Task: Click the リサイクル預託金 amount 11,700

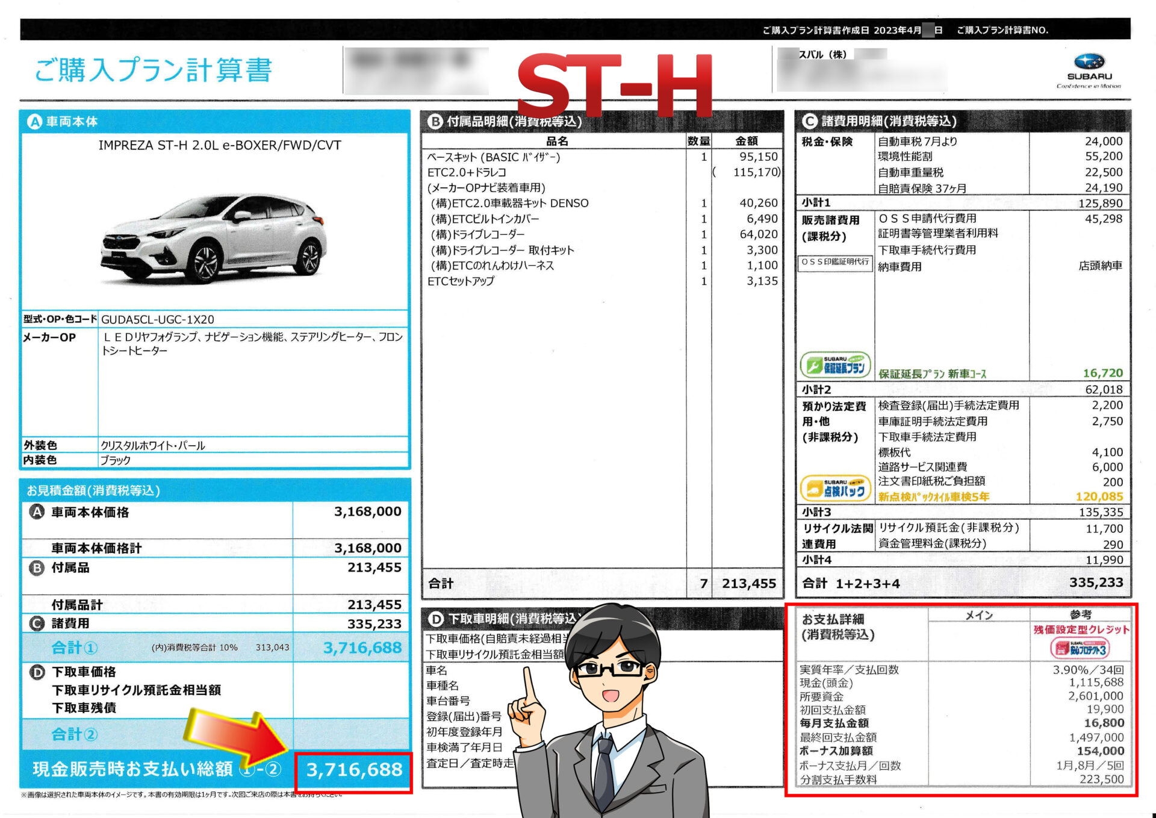Action: (x=1104, y=529)
